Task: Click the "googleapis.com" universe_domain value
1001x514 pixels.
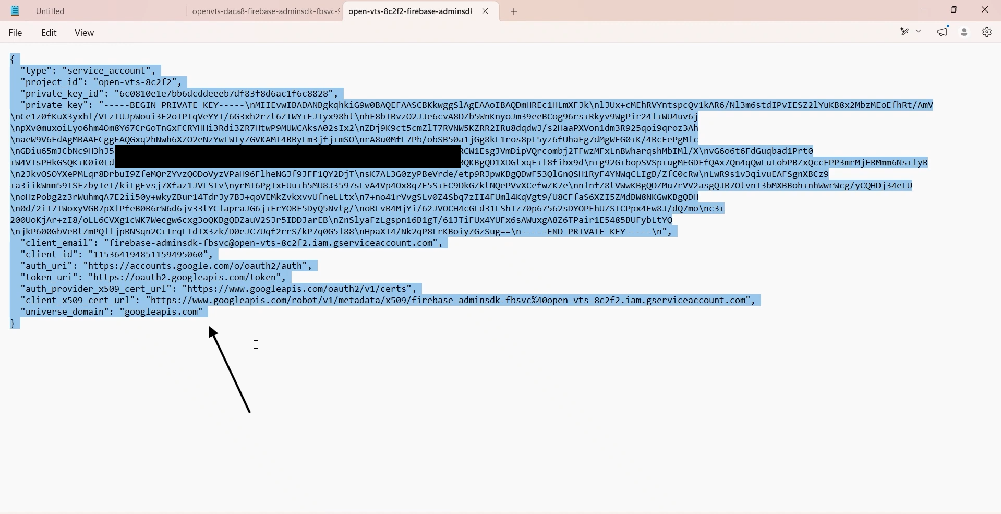Action: point(161,312)
